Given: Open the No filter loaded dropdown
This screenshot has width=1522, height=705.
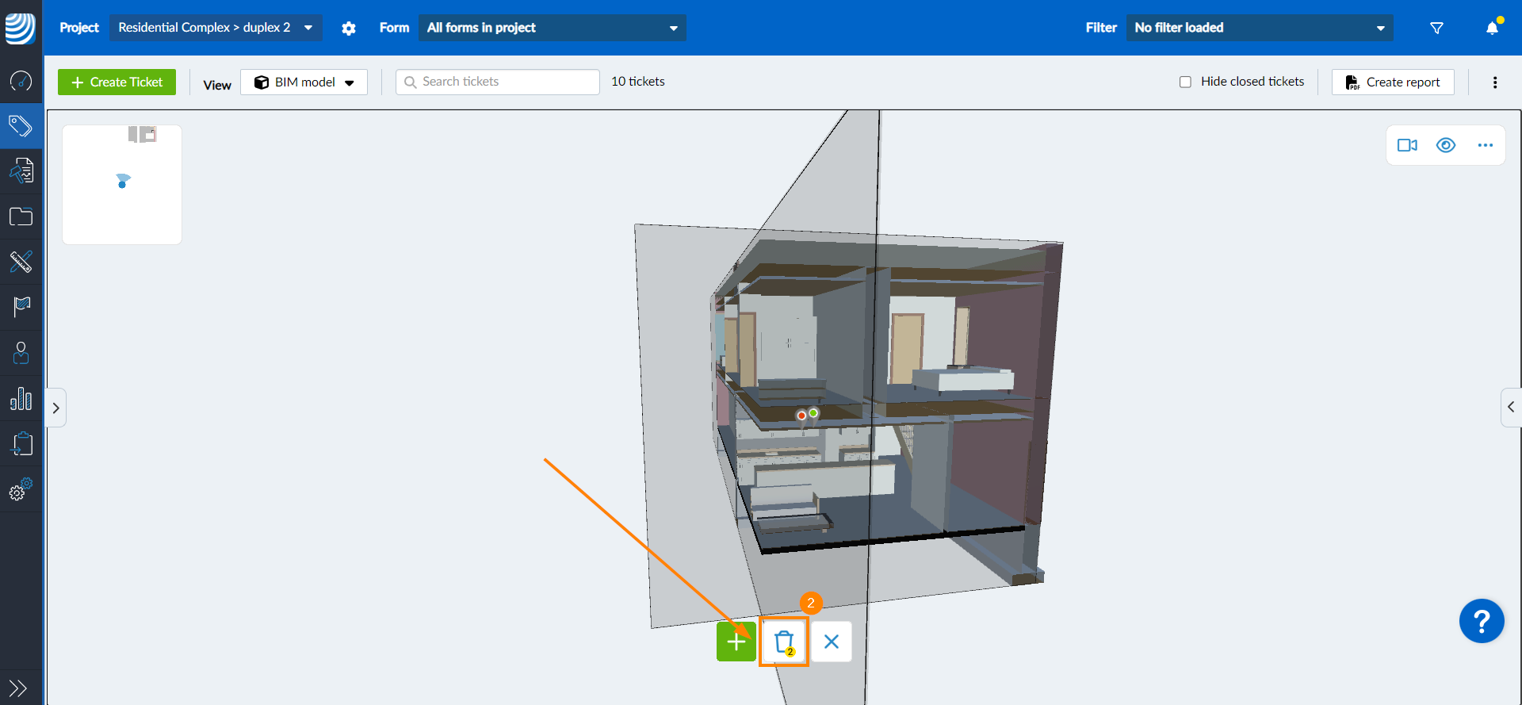Looking at the screenshot, I should click(x=1260, y=28).
